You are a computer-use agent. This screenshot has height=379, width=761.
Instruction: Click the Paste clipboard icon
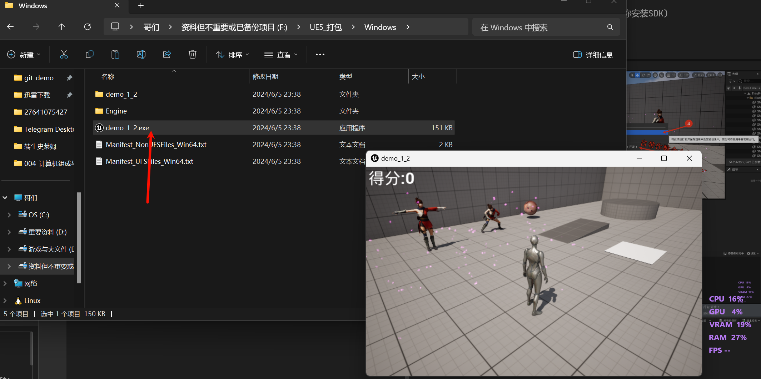coord(115,55)
